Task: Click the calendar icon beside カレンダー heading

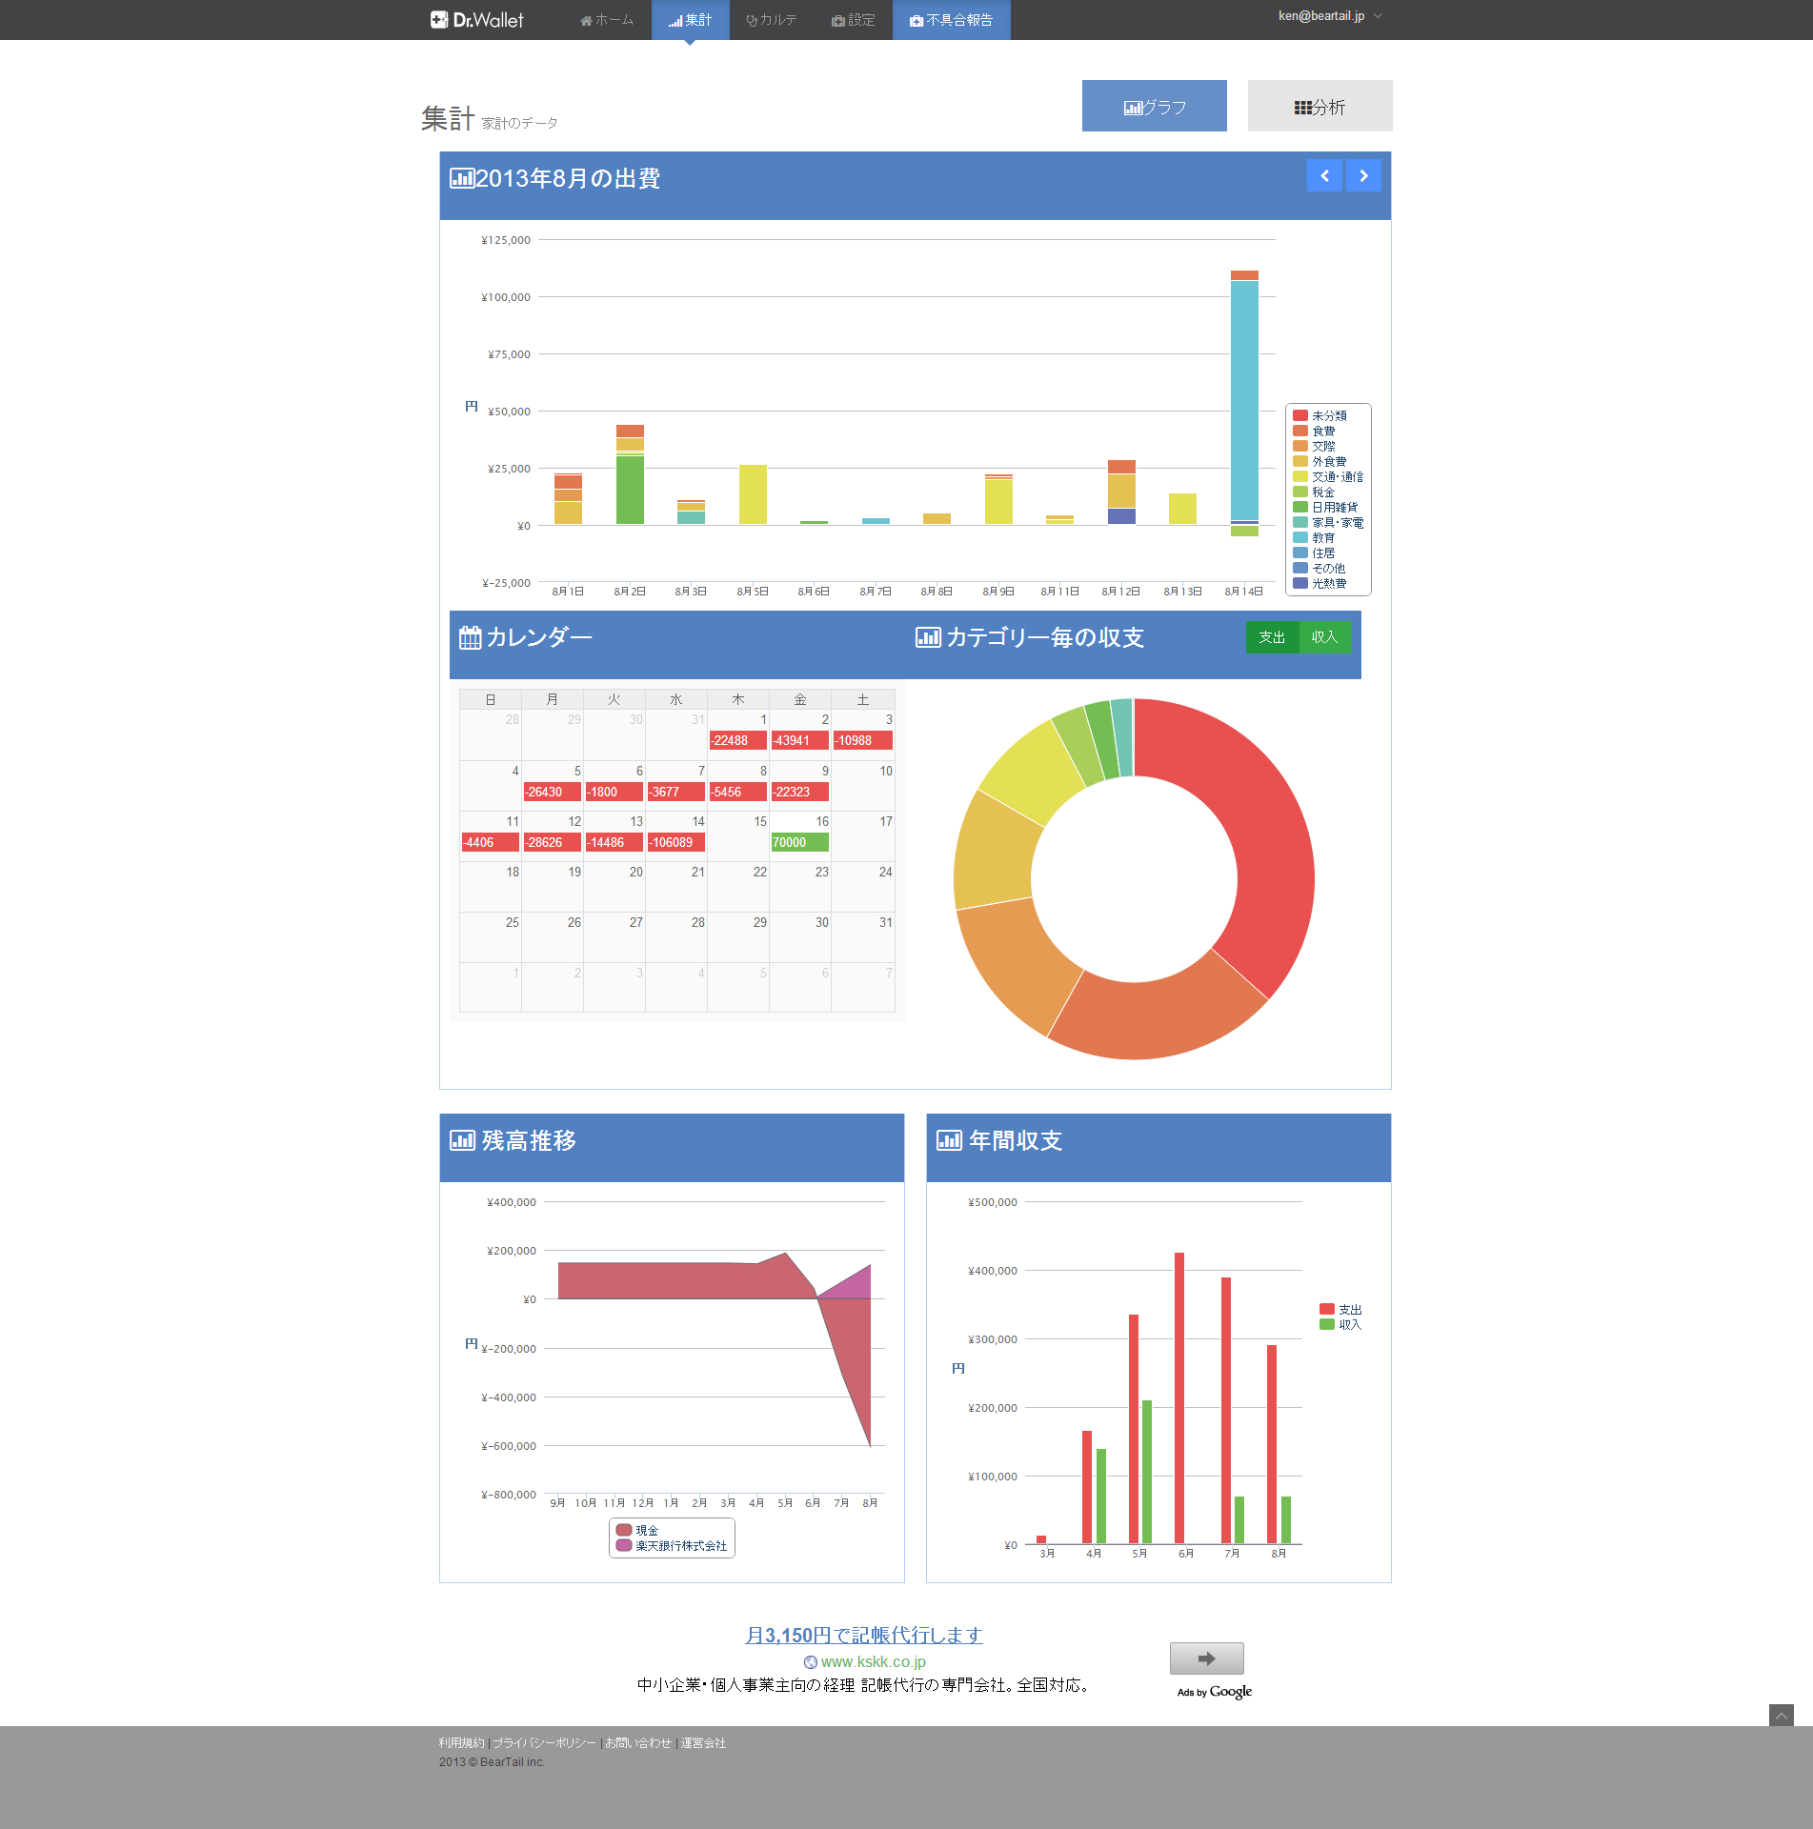Action: point(470,637)
